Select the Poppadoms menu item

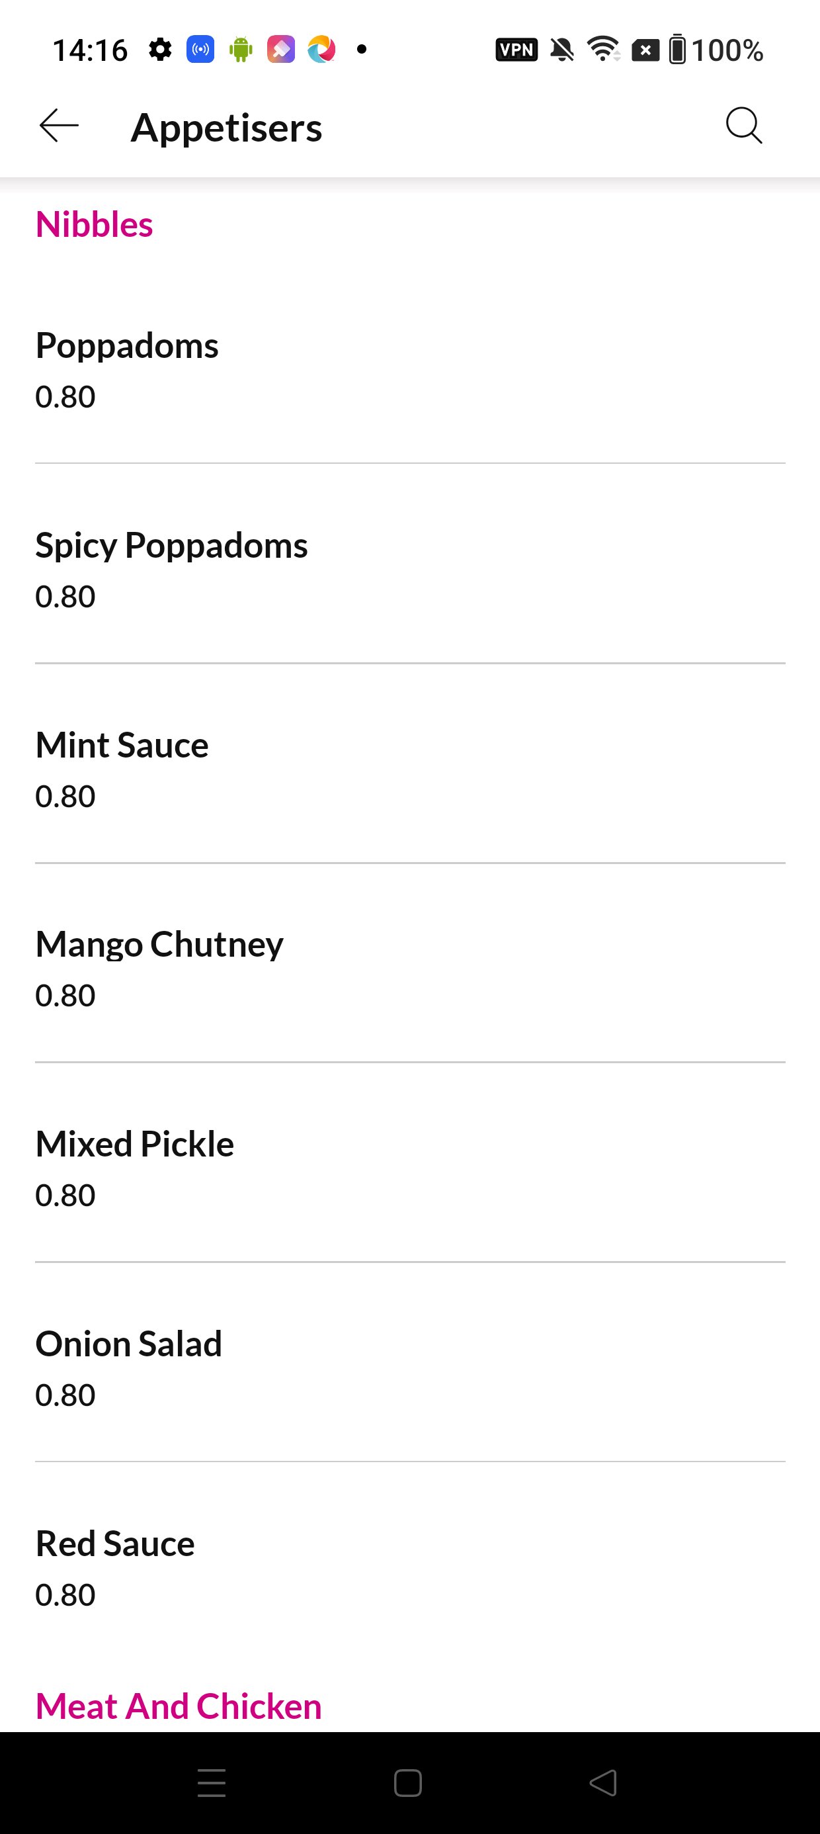point(410,371)
